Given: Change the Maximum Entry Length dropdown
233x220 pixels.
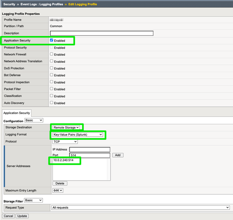Looking at the screenshot, I should coord(57,190).
